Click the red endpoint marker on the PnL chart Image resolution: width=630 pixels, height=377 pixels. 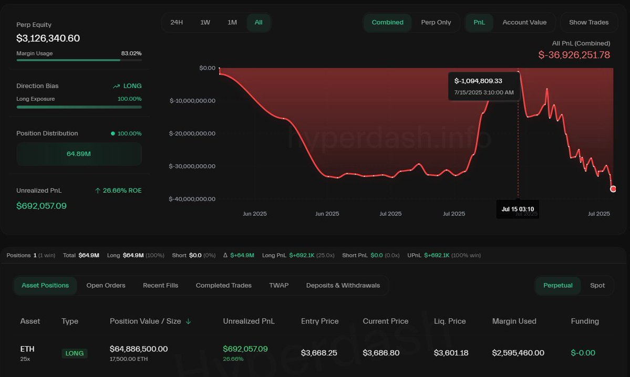point(613,189)
